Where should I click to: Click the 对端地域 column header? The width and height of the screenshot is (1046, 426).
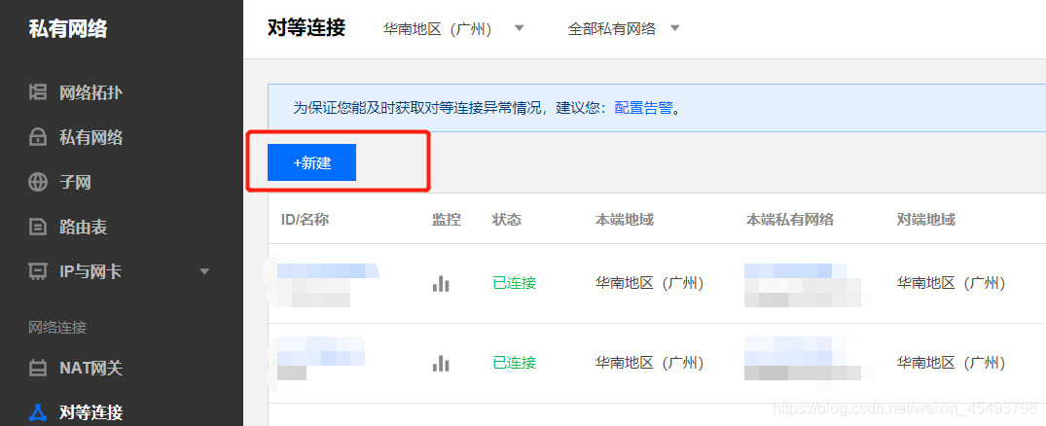pyautogui.click(x=926, y=220)
